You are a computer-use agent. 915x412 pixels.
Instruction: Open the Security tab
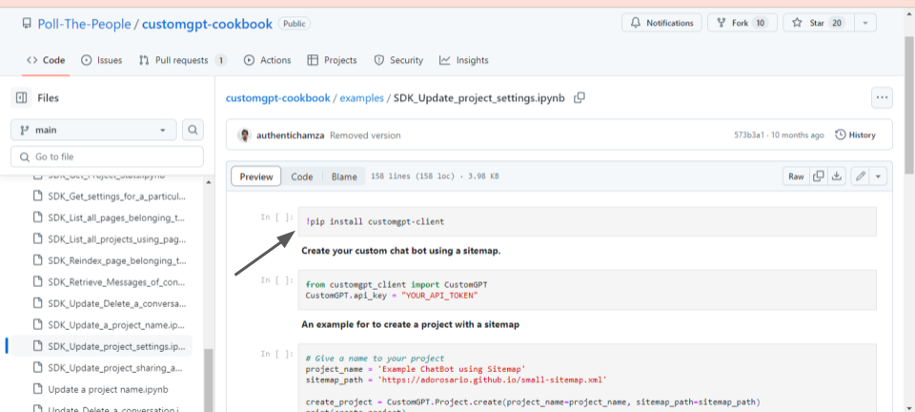[x=398, y=60]
